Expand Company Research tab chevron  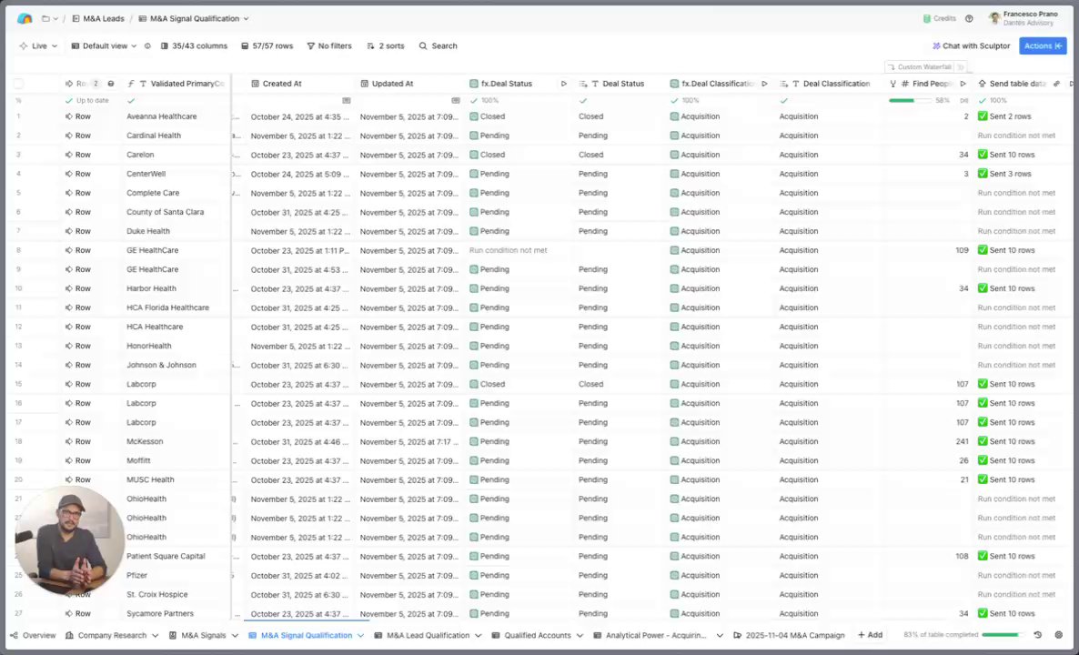pos(155,636)
